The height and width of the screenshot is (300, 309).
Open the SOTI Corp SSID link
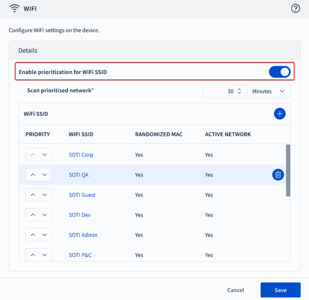point(81,155)
